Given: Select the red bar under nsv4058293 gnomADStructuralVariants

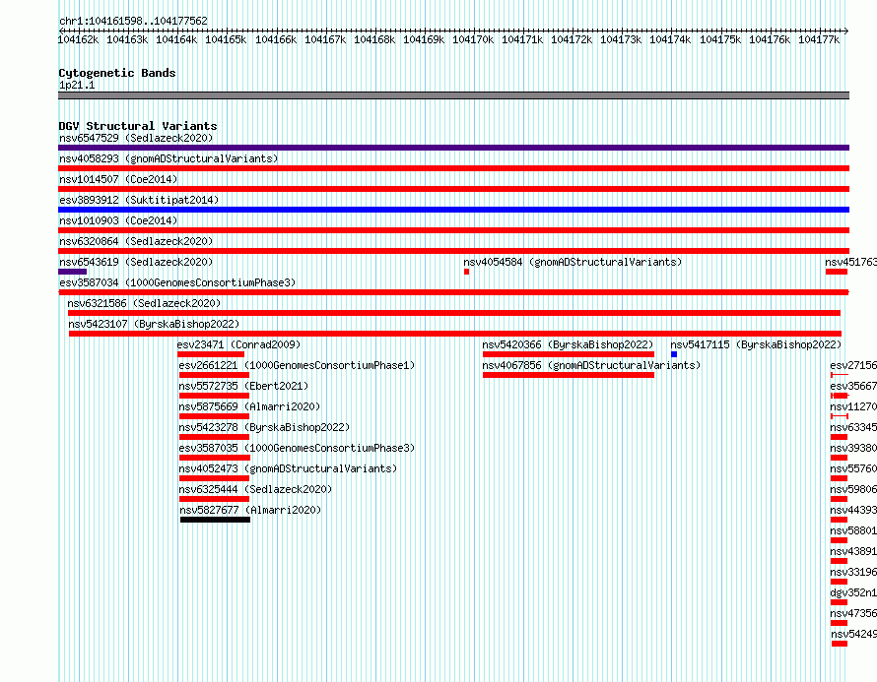Looking at the screenshot, I should pyautogui.click(x=453, y=168).
